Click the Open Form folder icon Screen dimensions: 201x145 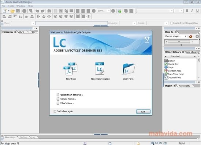129,69
